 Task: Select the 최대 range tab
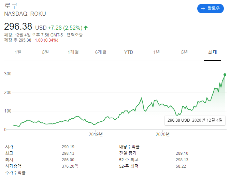[213, 52]
